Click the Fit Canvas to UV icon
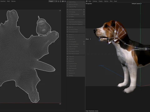The height and width of the screenshot is (112, 150). tap(67, 32)
